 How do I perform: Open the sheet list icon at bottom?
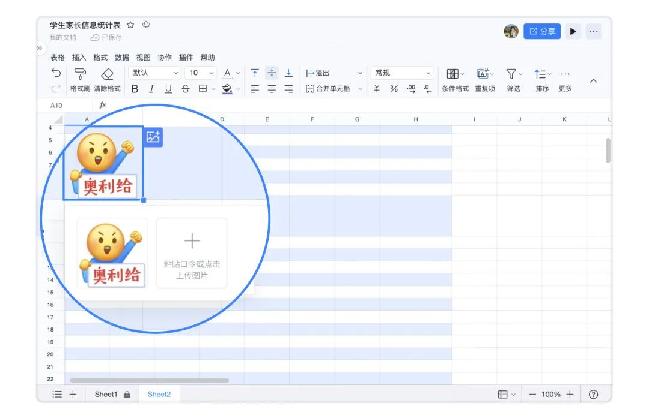click(57, 395)
